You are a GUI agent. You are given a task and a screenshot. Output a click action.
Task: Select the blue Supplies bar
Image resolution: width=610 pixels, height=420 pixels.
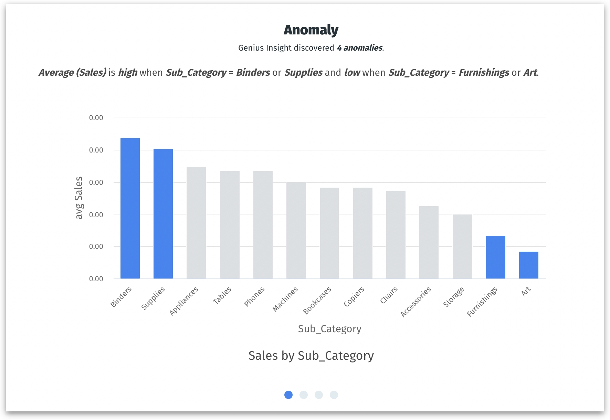pyautogui.click(x=163, y=214)
